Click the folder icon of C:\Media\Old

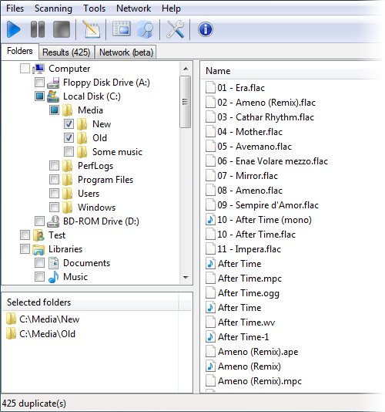tap(11, 334)
